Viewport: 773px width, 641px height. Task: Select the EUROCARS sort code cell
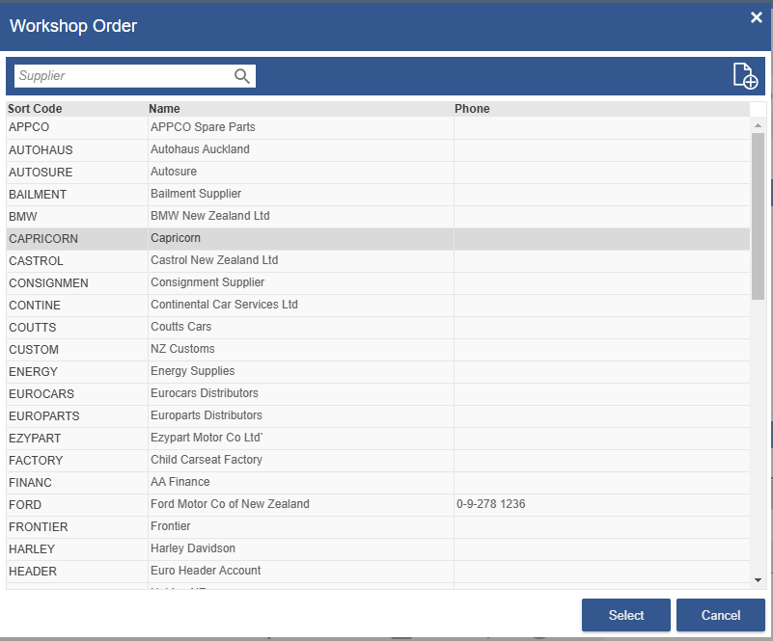tap(77, 393)
